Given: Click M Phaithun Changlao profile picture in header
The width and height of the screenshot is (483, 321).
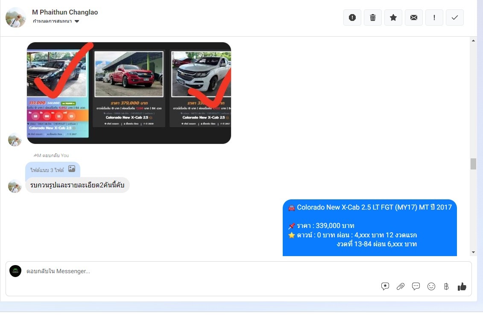Looking at the screenshot, I should [16, 18].
